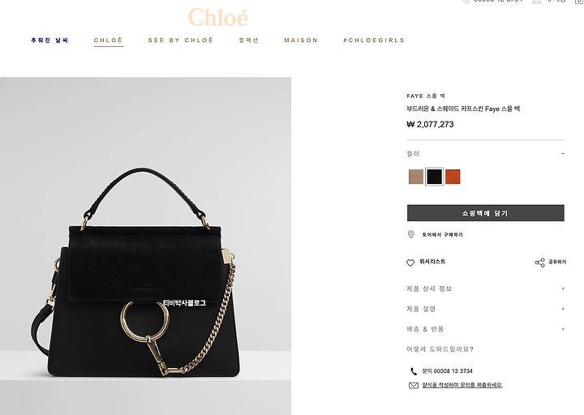Viewport: 584px width, 415px height.
Task: Select the beige color swatch
Action: point(415,177)
